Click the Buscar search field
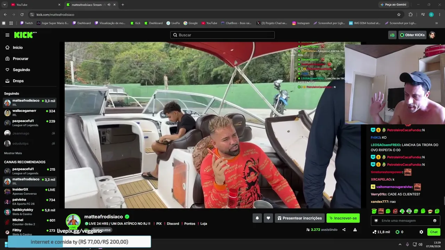The width and height of the screenshot is (445, 250). [222, 35]
